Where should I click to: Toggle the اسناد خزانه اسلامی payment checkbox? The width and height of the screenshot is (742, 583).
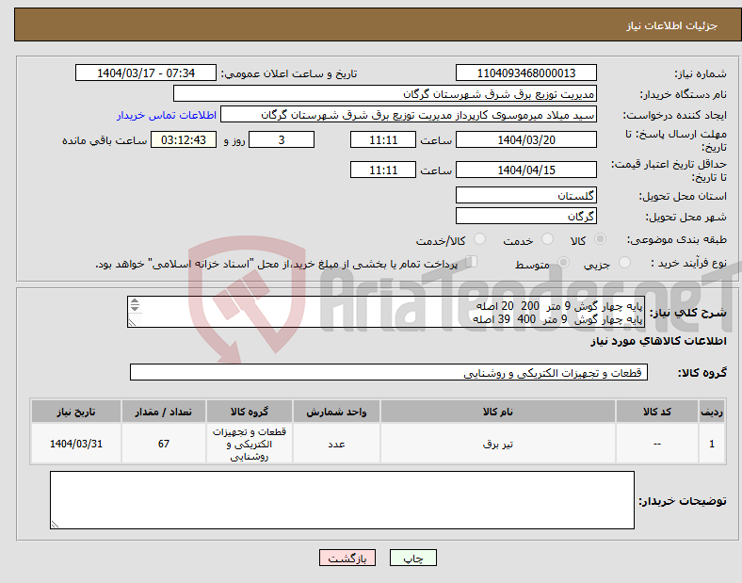[471, 262]
